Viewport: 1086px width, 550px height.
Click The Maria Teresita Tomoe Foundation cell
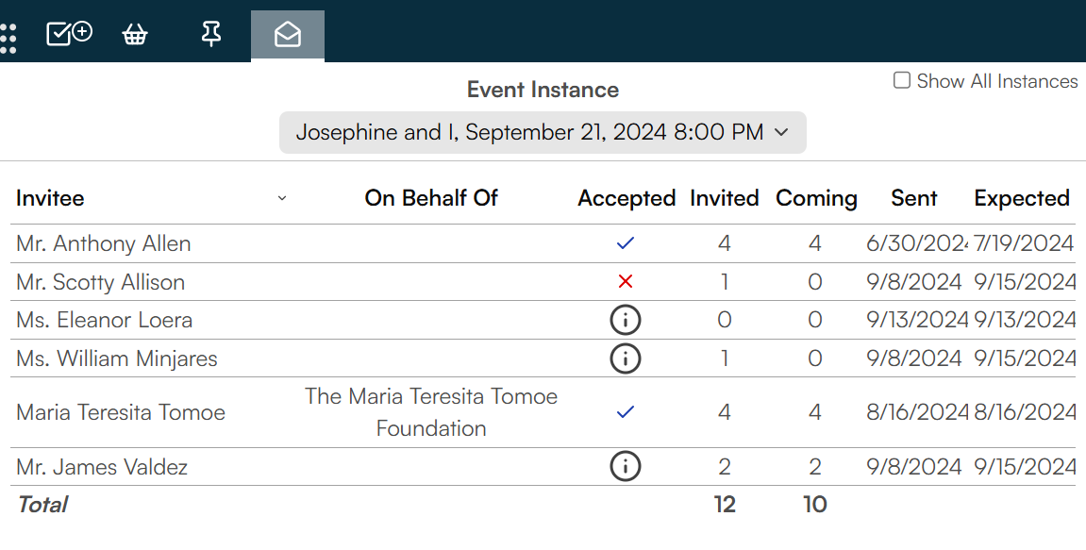pyautogui.click(x=431, y=412)
